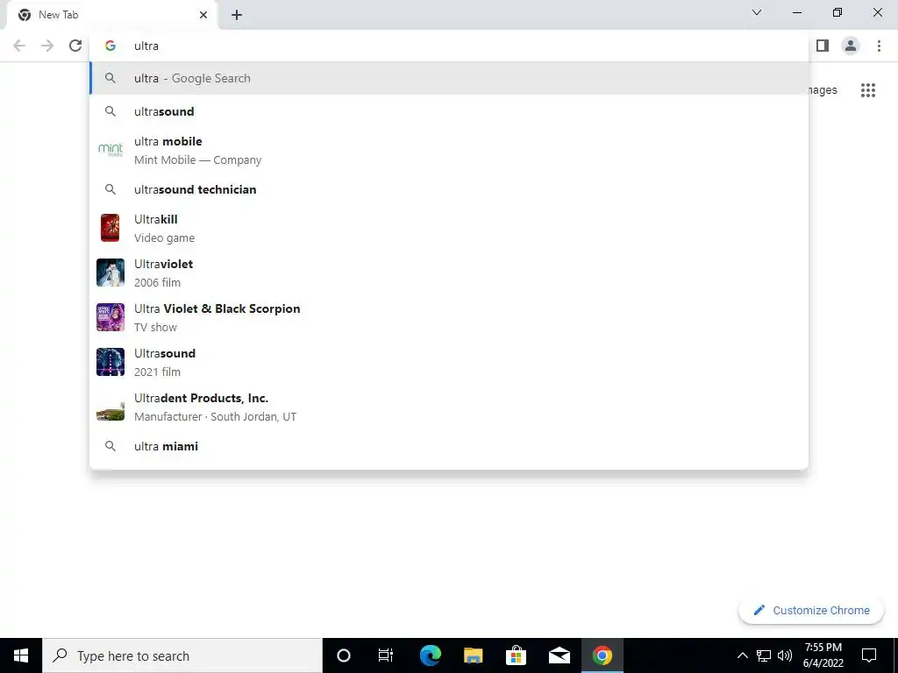Viewport: 898px width, 673px height.
Task: Click the Customize Chrome button
Action: [x=811, y=610]
